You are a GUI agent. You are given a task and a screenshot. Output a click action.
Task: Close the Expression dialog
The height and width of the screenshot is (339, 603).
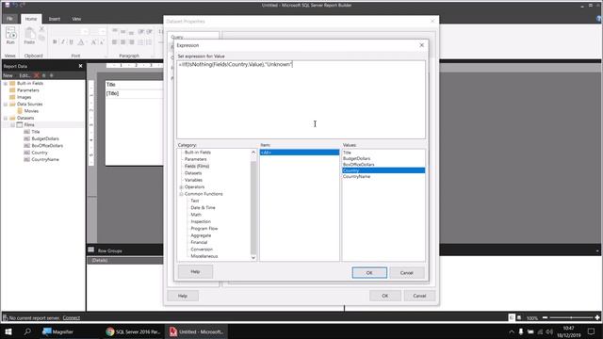point(421,45)
